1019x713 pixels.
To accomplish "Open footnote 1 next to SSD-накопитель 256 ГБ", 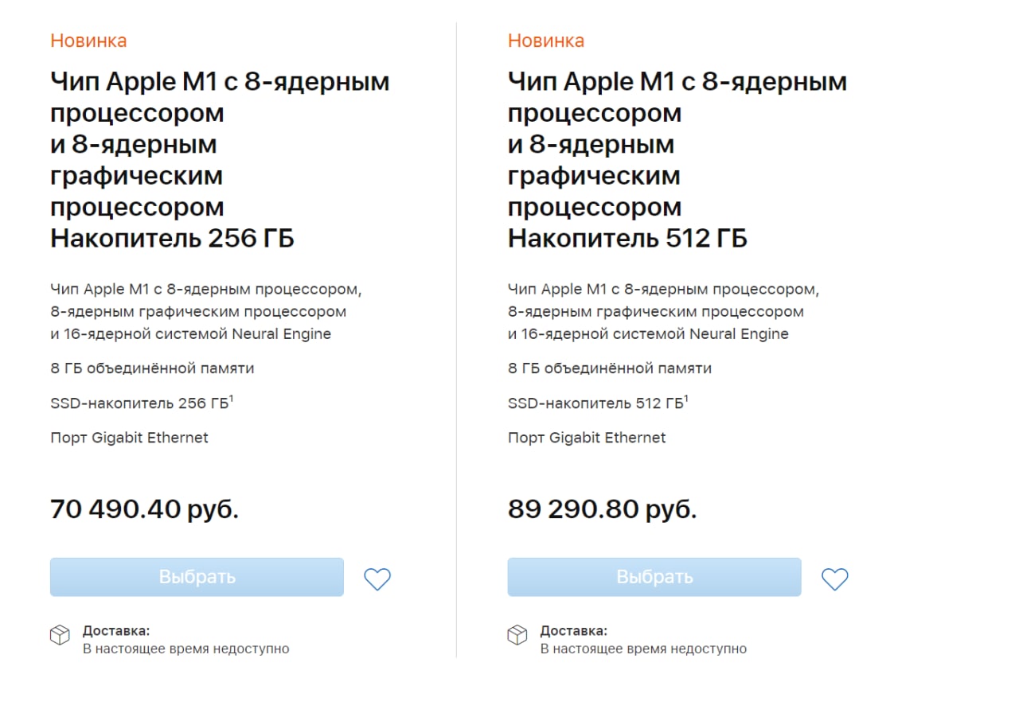I will coord(231,398).
